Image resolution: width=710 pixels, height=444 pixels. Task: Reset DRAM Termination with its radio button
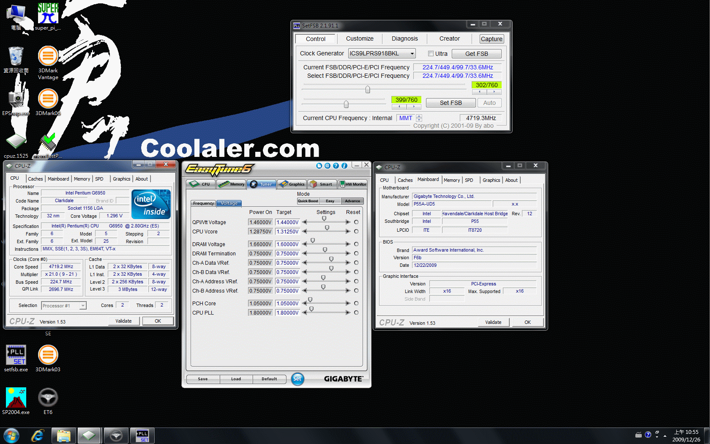point(356,253)
